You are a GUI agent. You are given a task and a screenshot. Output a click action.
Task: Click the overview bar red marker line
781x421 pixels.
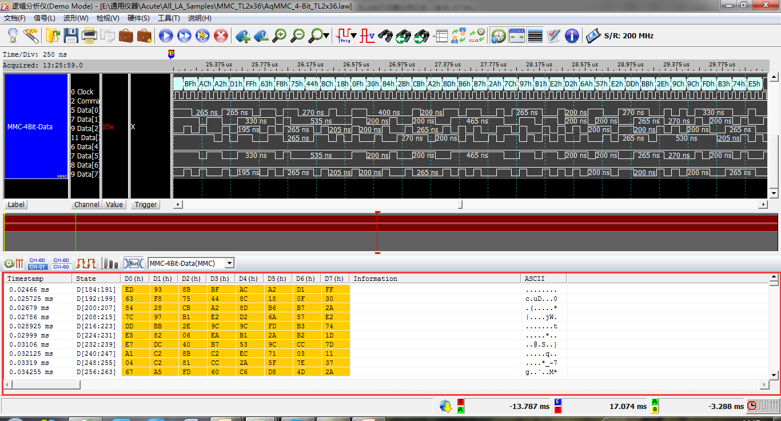click(377, 232)
